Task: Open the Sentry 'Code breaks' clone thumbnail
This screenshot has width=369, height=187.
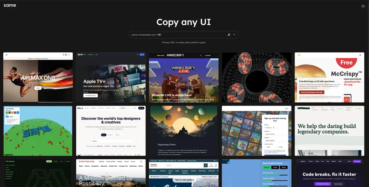Action: [x=329, y=173]
